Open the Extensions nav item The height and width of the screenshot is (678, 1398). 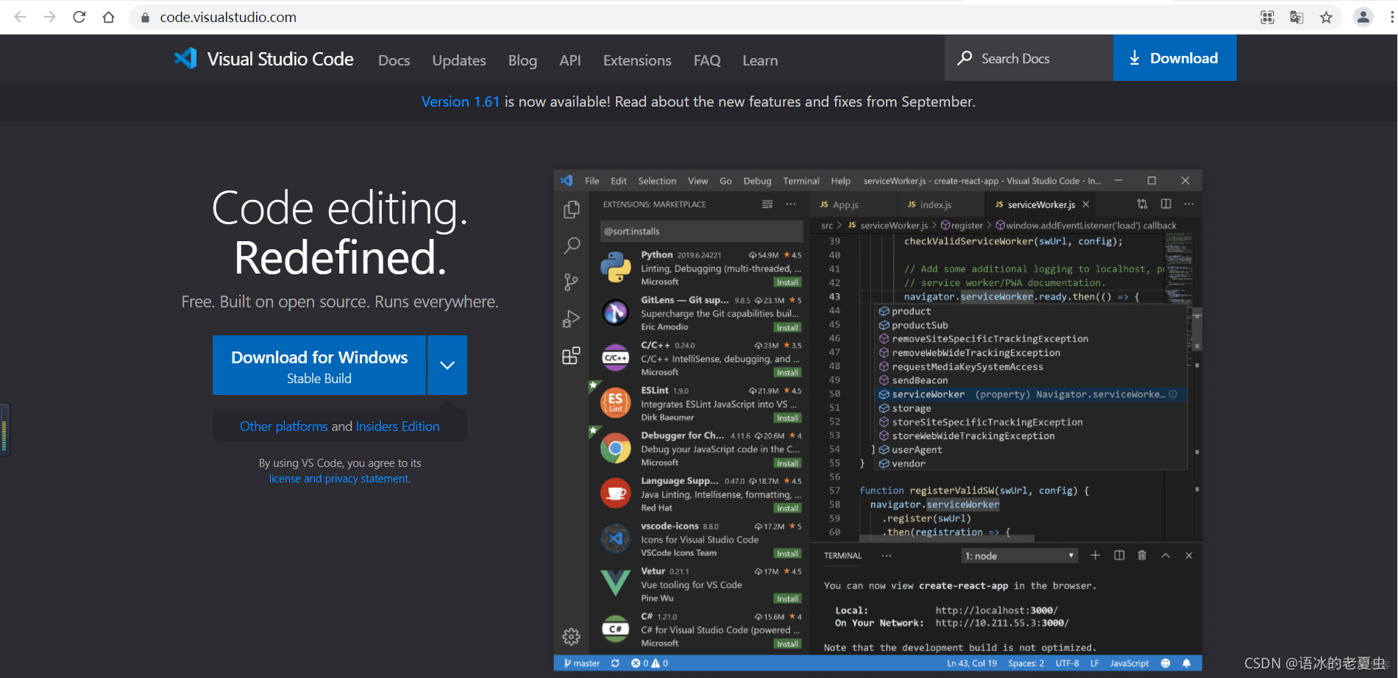637,60
